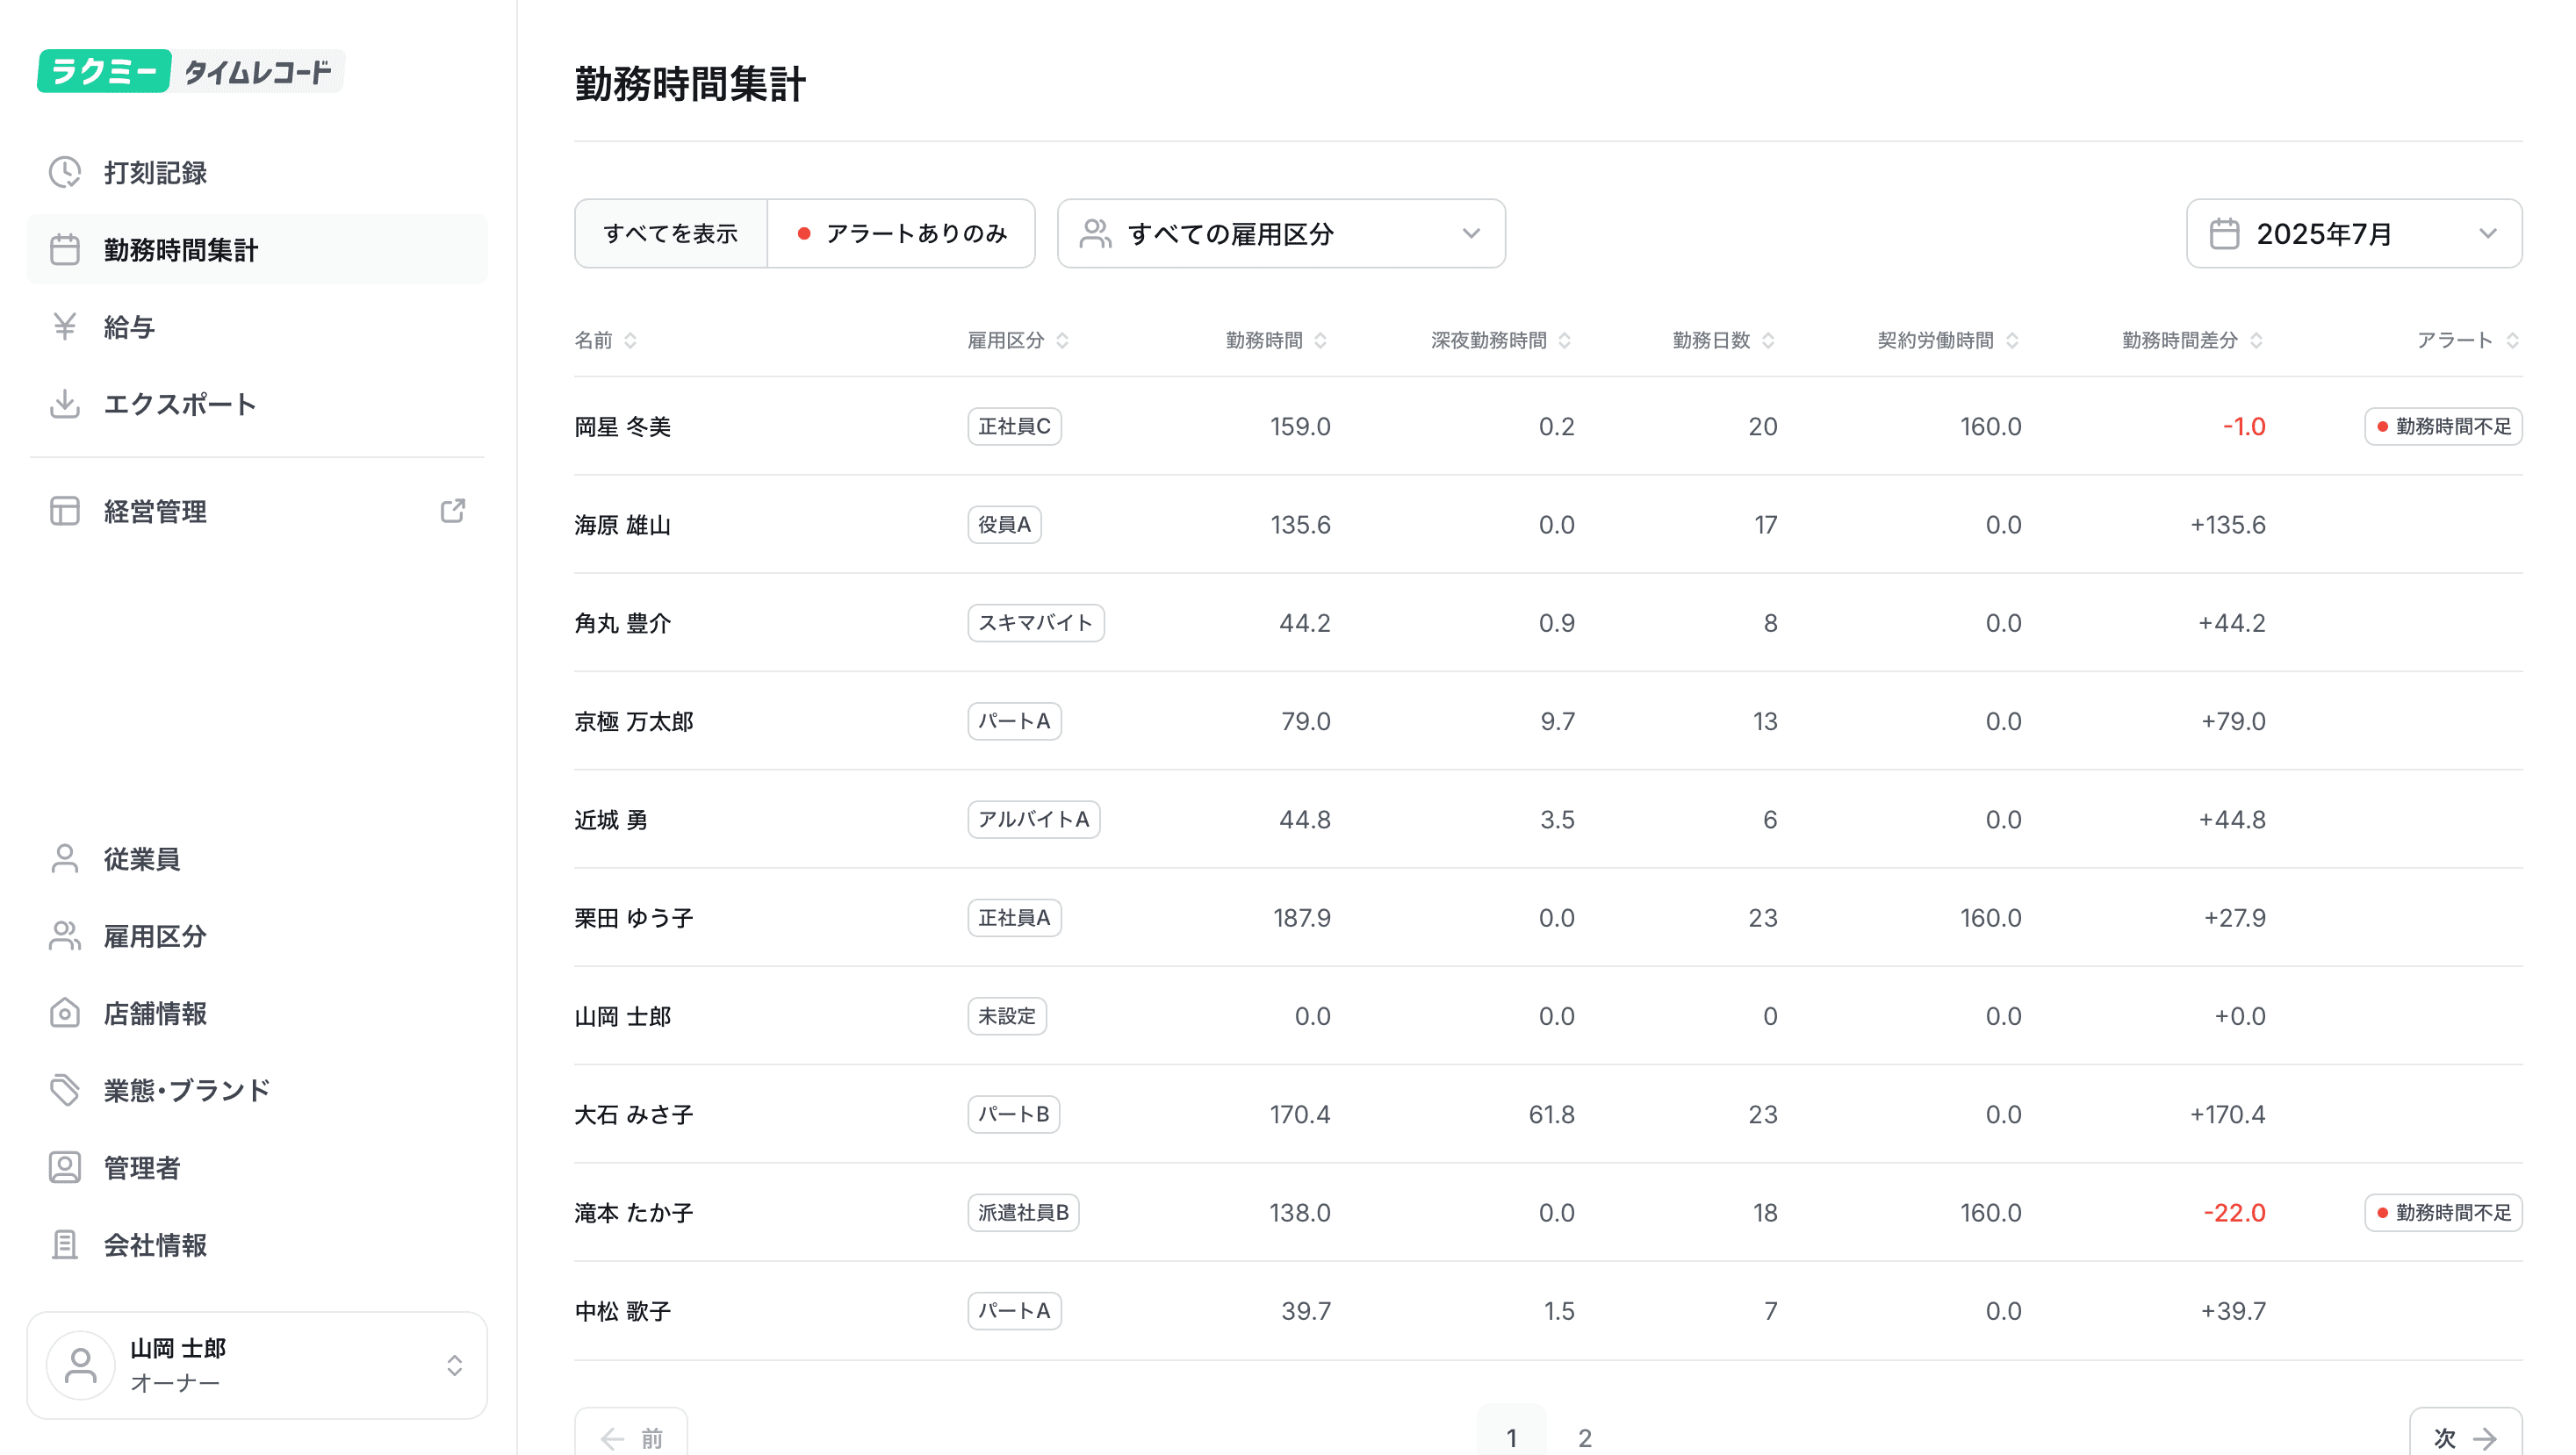Open 管理者 in the sidebar menu

142,1167
